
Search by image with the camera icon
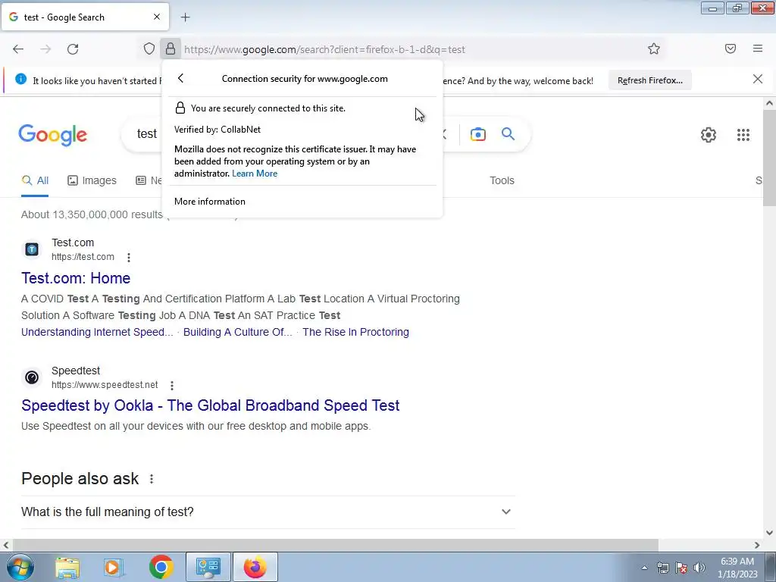[x=478, y=134]
